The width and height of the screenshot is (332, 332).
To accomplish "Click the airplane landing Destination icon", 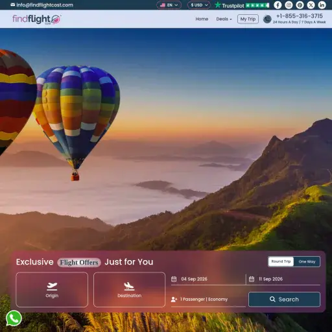I will point(129,287).
